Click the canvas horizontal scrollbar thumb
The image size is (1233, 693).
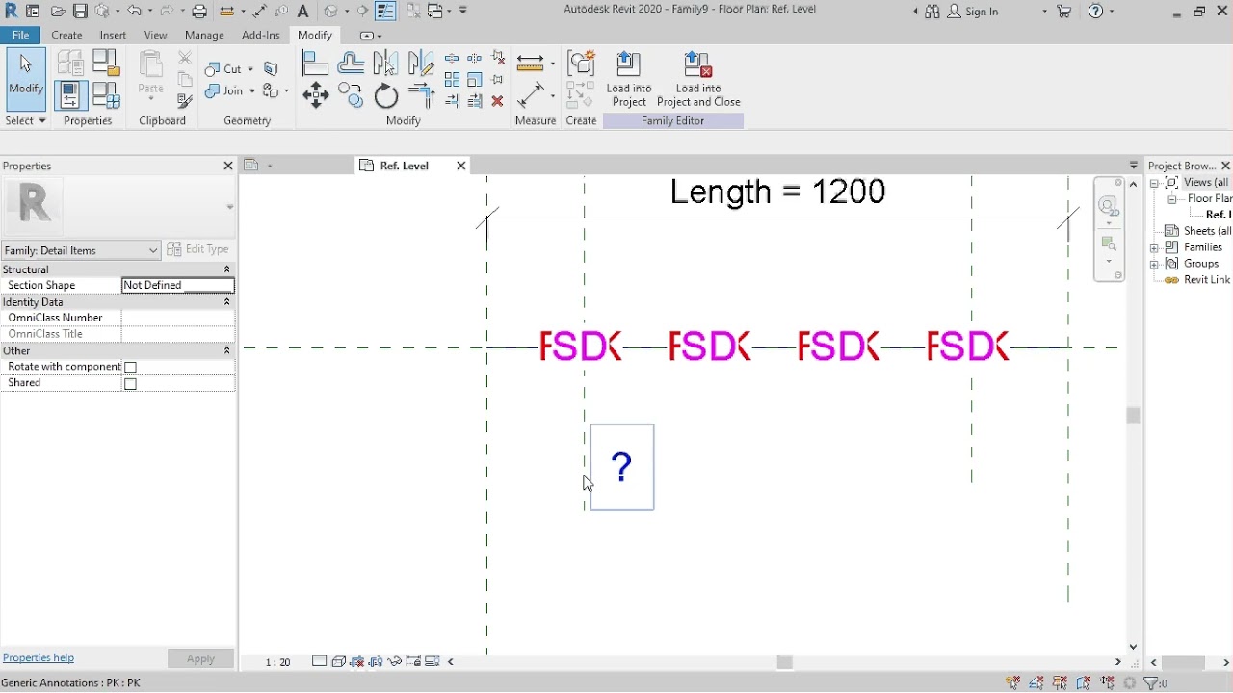click(x=785, y=662)
